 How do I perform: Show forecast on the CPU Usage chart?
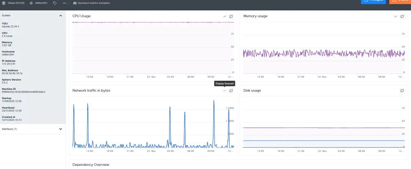225,16
